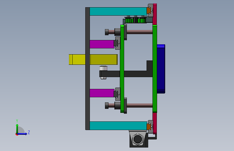Select the hex nut under the bracket

pyautogui.click(x=103, y=78)
